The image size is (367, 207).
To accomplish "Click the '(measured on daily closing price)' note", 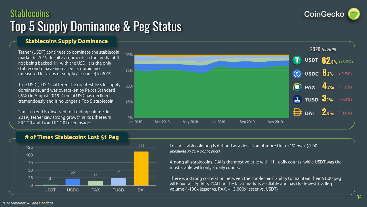I will 195,151.
